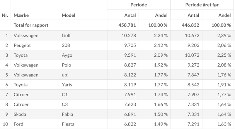The height and width of the screenshot is (129, 235).
Task: Click the up! model cell
Action: [65, 75]
